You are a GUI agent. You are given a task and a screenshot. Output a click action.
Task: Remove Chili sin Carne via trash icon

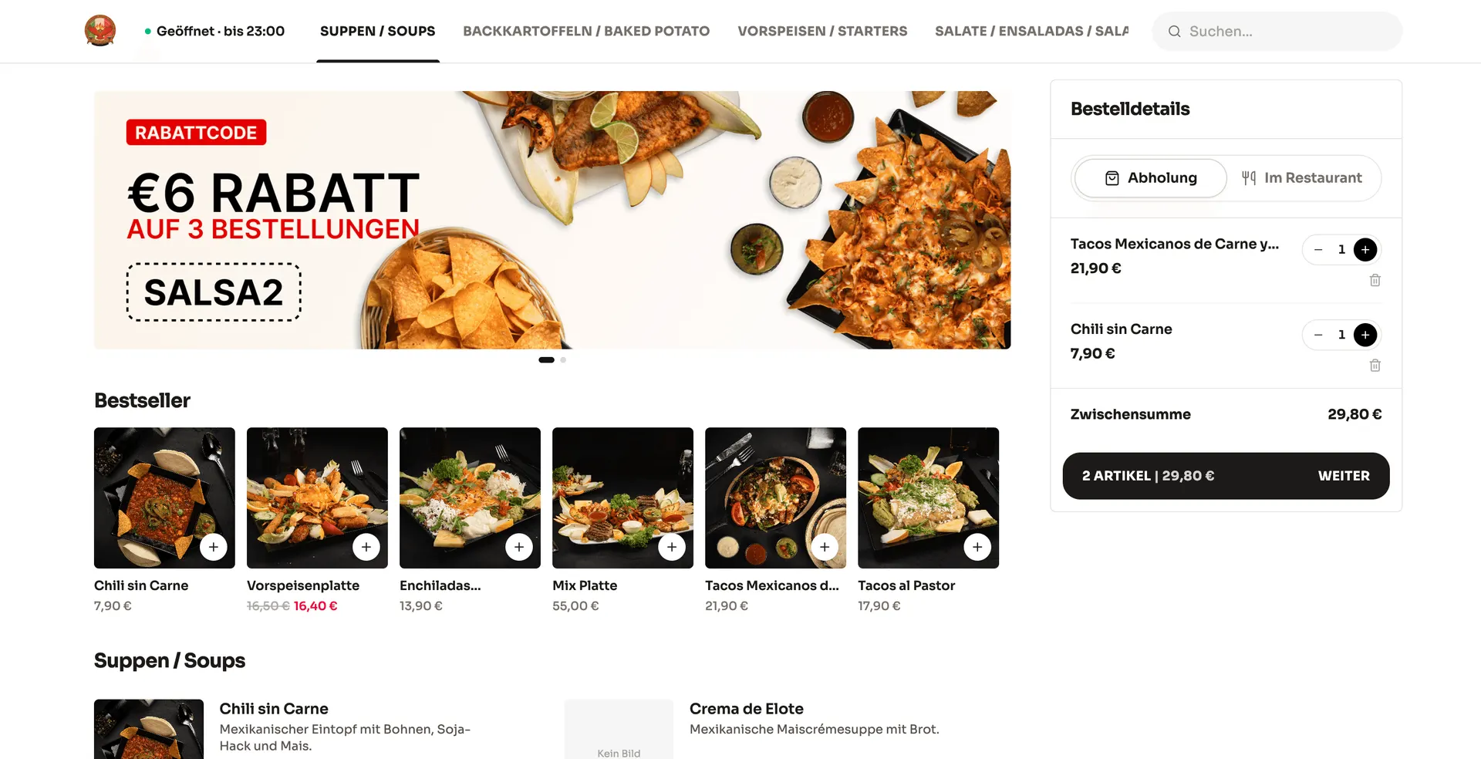click(1375, 366)
